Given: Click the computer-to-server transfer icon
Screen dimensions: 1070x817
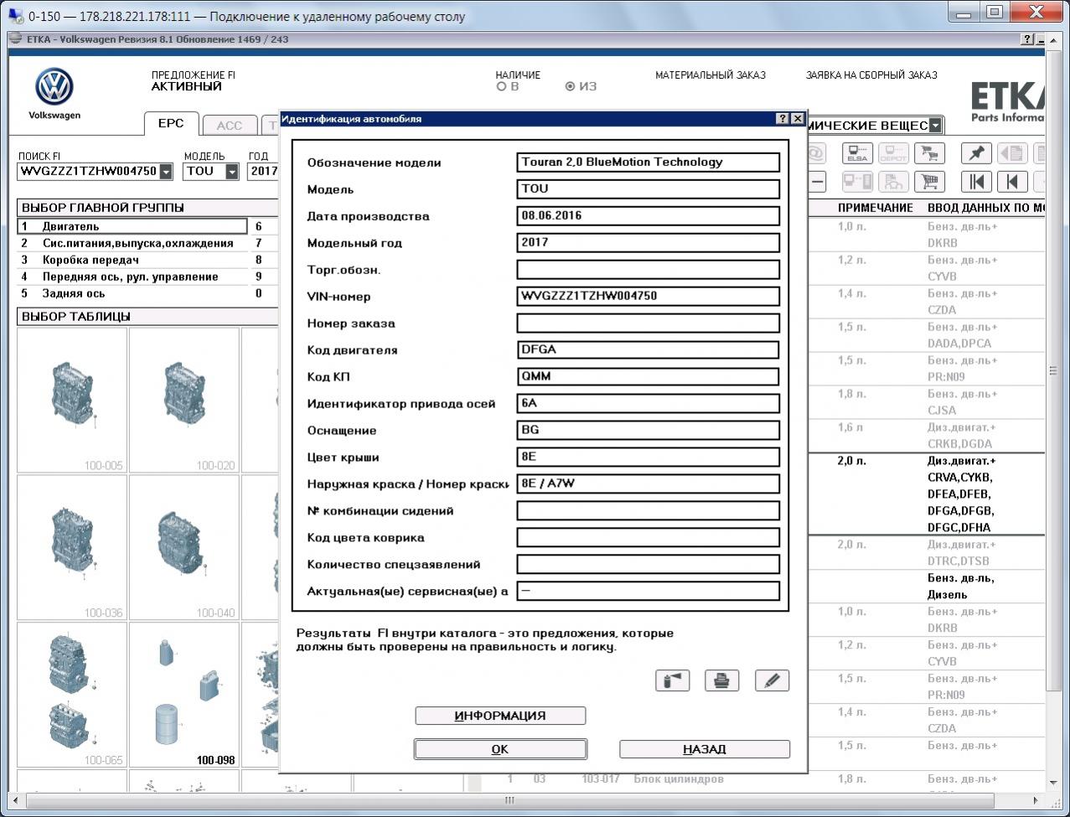Looking at the screenshot, I should point(857,181).
